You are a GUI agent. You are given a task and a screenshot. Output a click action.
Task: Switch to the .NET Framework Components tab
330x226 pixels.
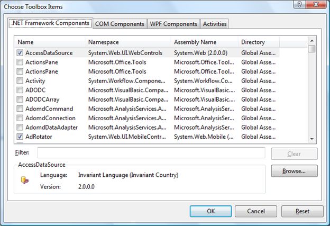coord(50,23)
